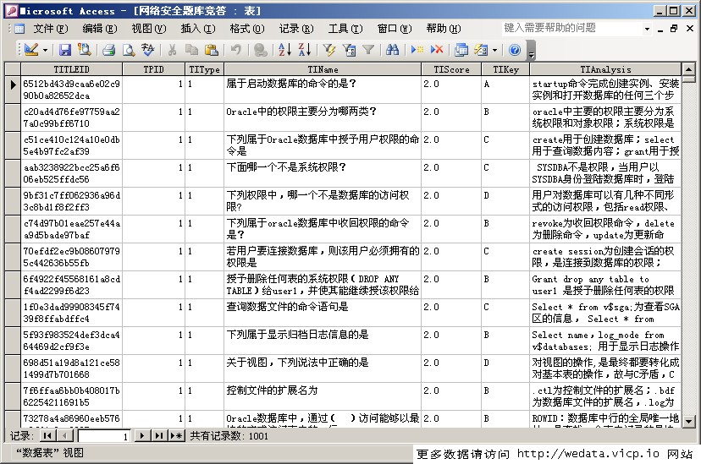
Task: Click the Print icon
Action: tap(108, 50)
